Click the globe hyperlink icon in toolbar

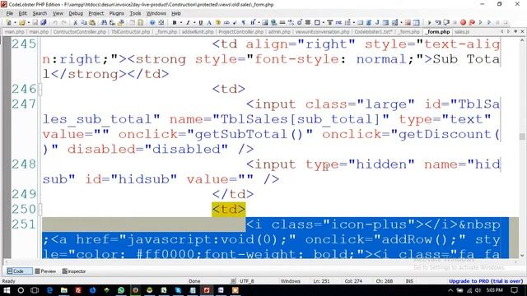coord(274,22)
